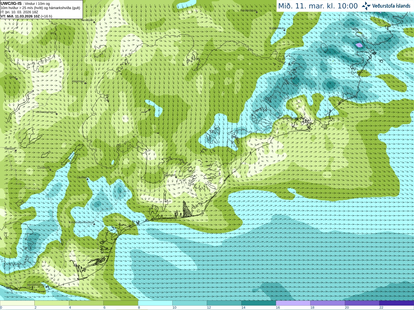Click the Setur station label
The image size is (414, 310).
tap(13, 77)
